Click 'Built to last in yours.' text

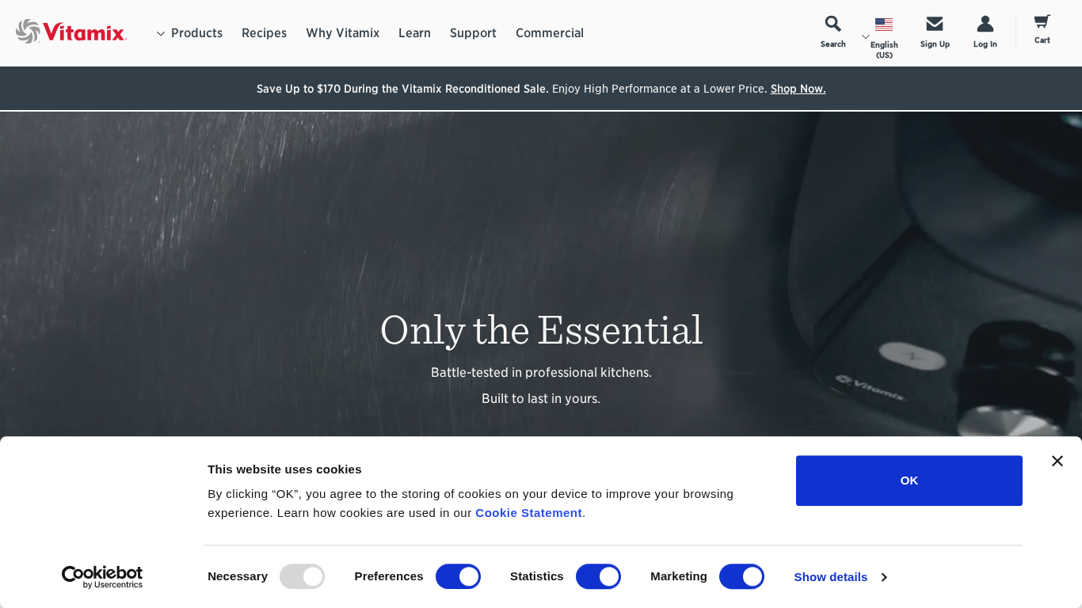(x=541, y=399)
